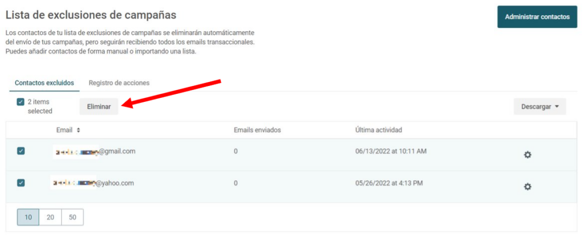
Task: Toggle the '2 items selected' select-all checkbox
Action: [21, 102]
